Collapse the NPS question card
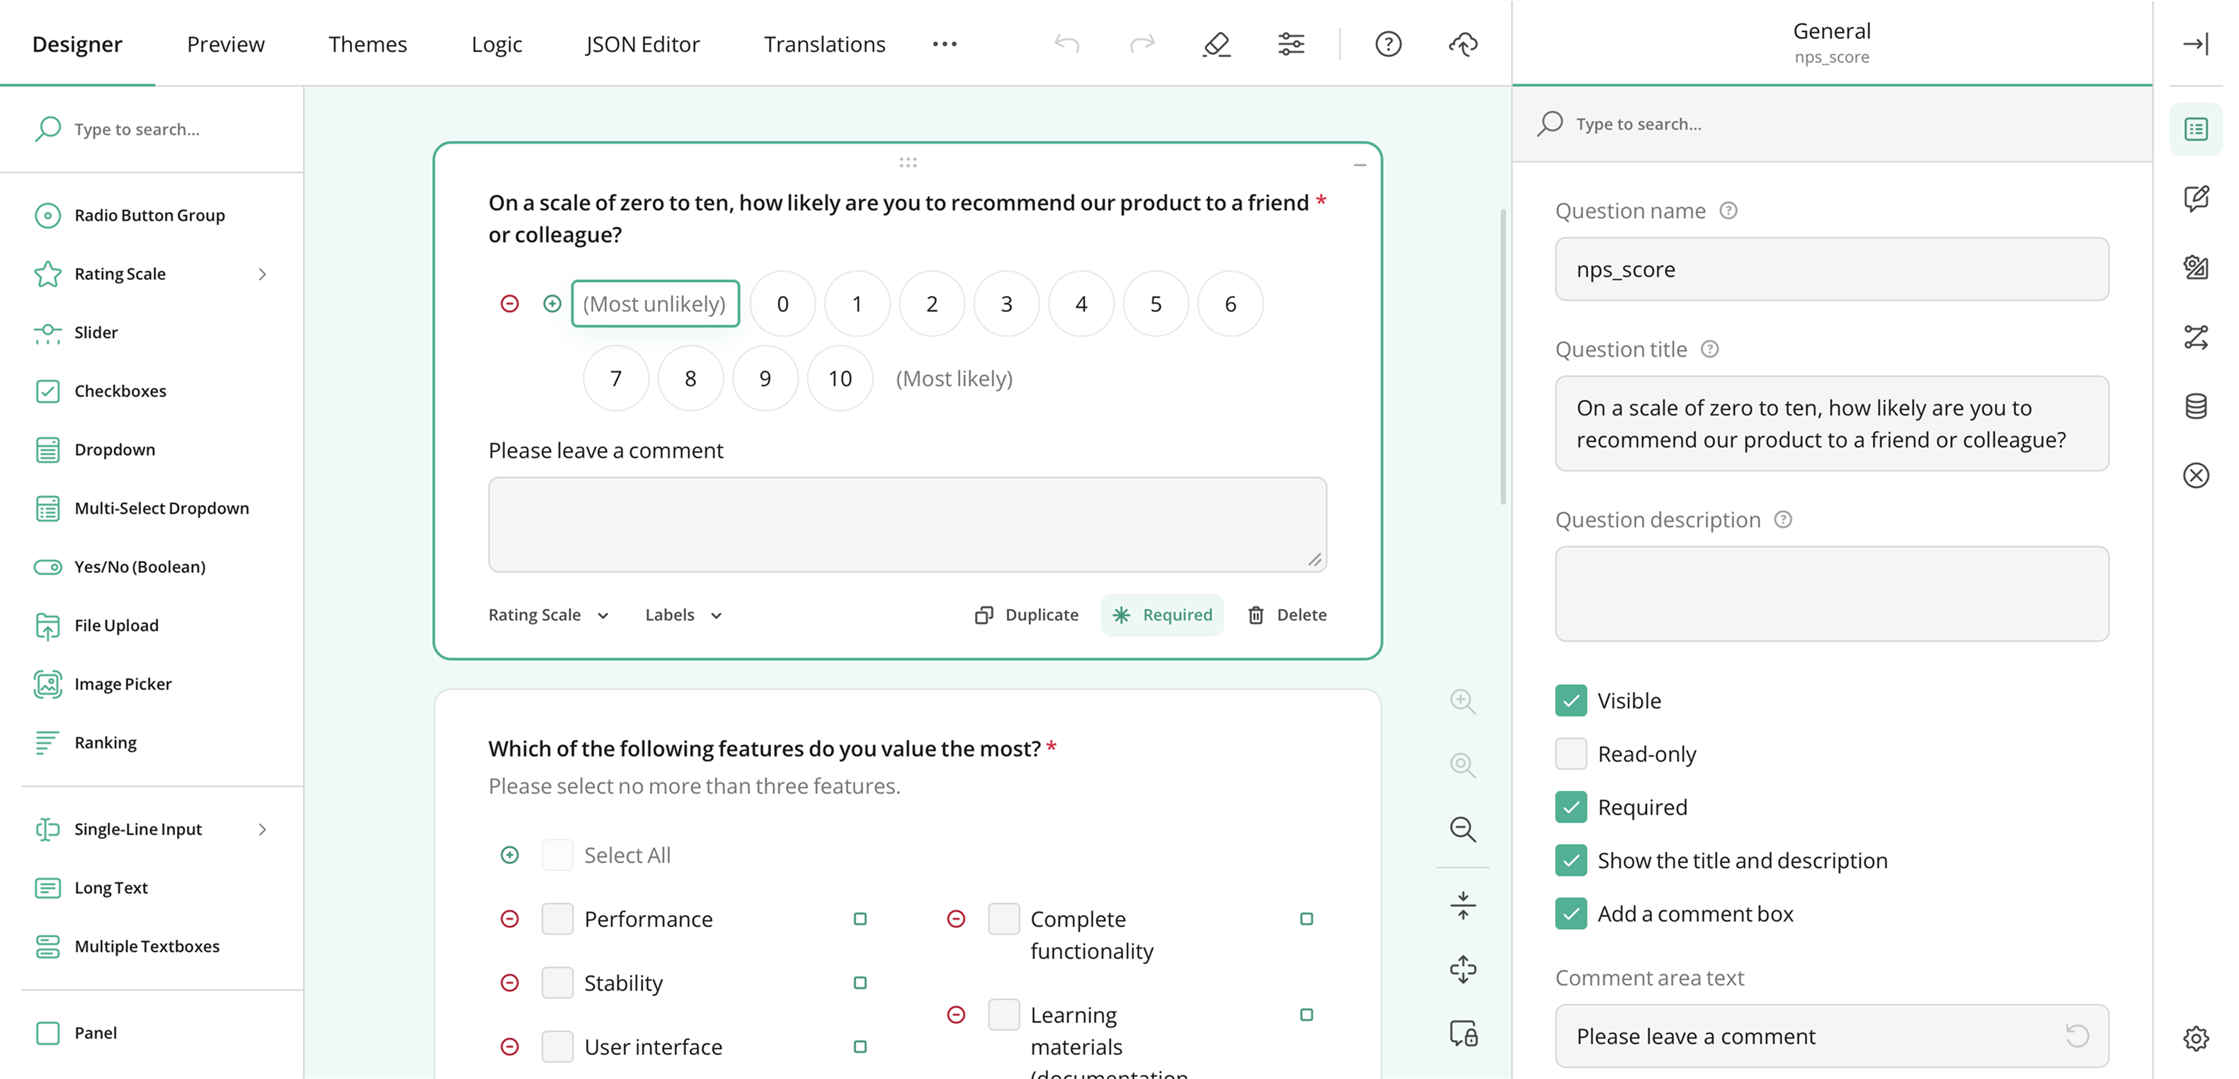 pyautogui.click(x=1360, y=164)
